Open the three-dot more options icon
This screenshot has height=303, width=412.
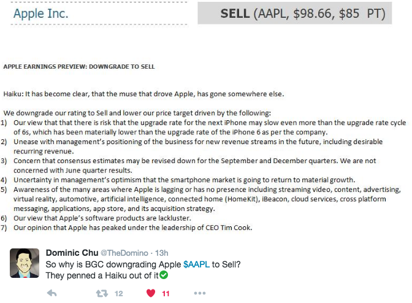click(x=200, y=293)
